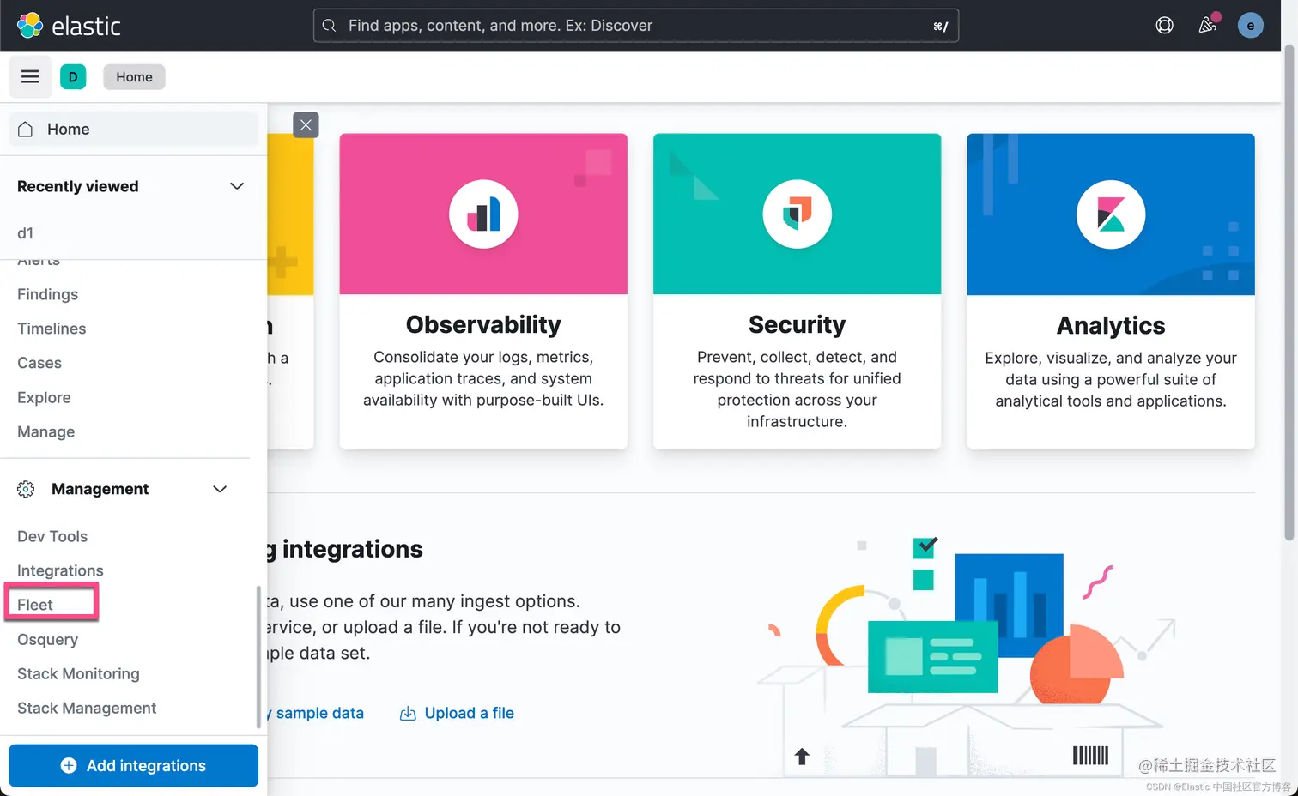Screen dimensions: 1298x796
Task: Collapse the Recently viewed section
Action: [237, 186]
